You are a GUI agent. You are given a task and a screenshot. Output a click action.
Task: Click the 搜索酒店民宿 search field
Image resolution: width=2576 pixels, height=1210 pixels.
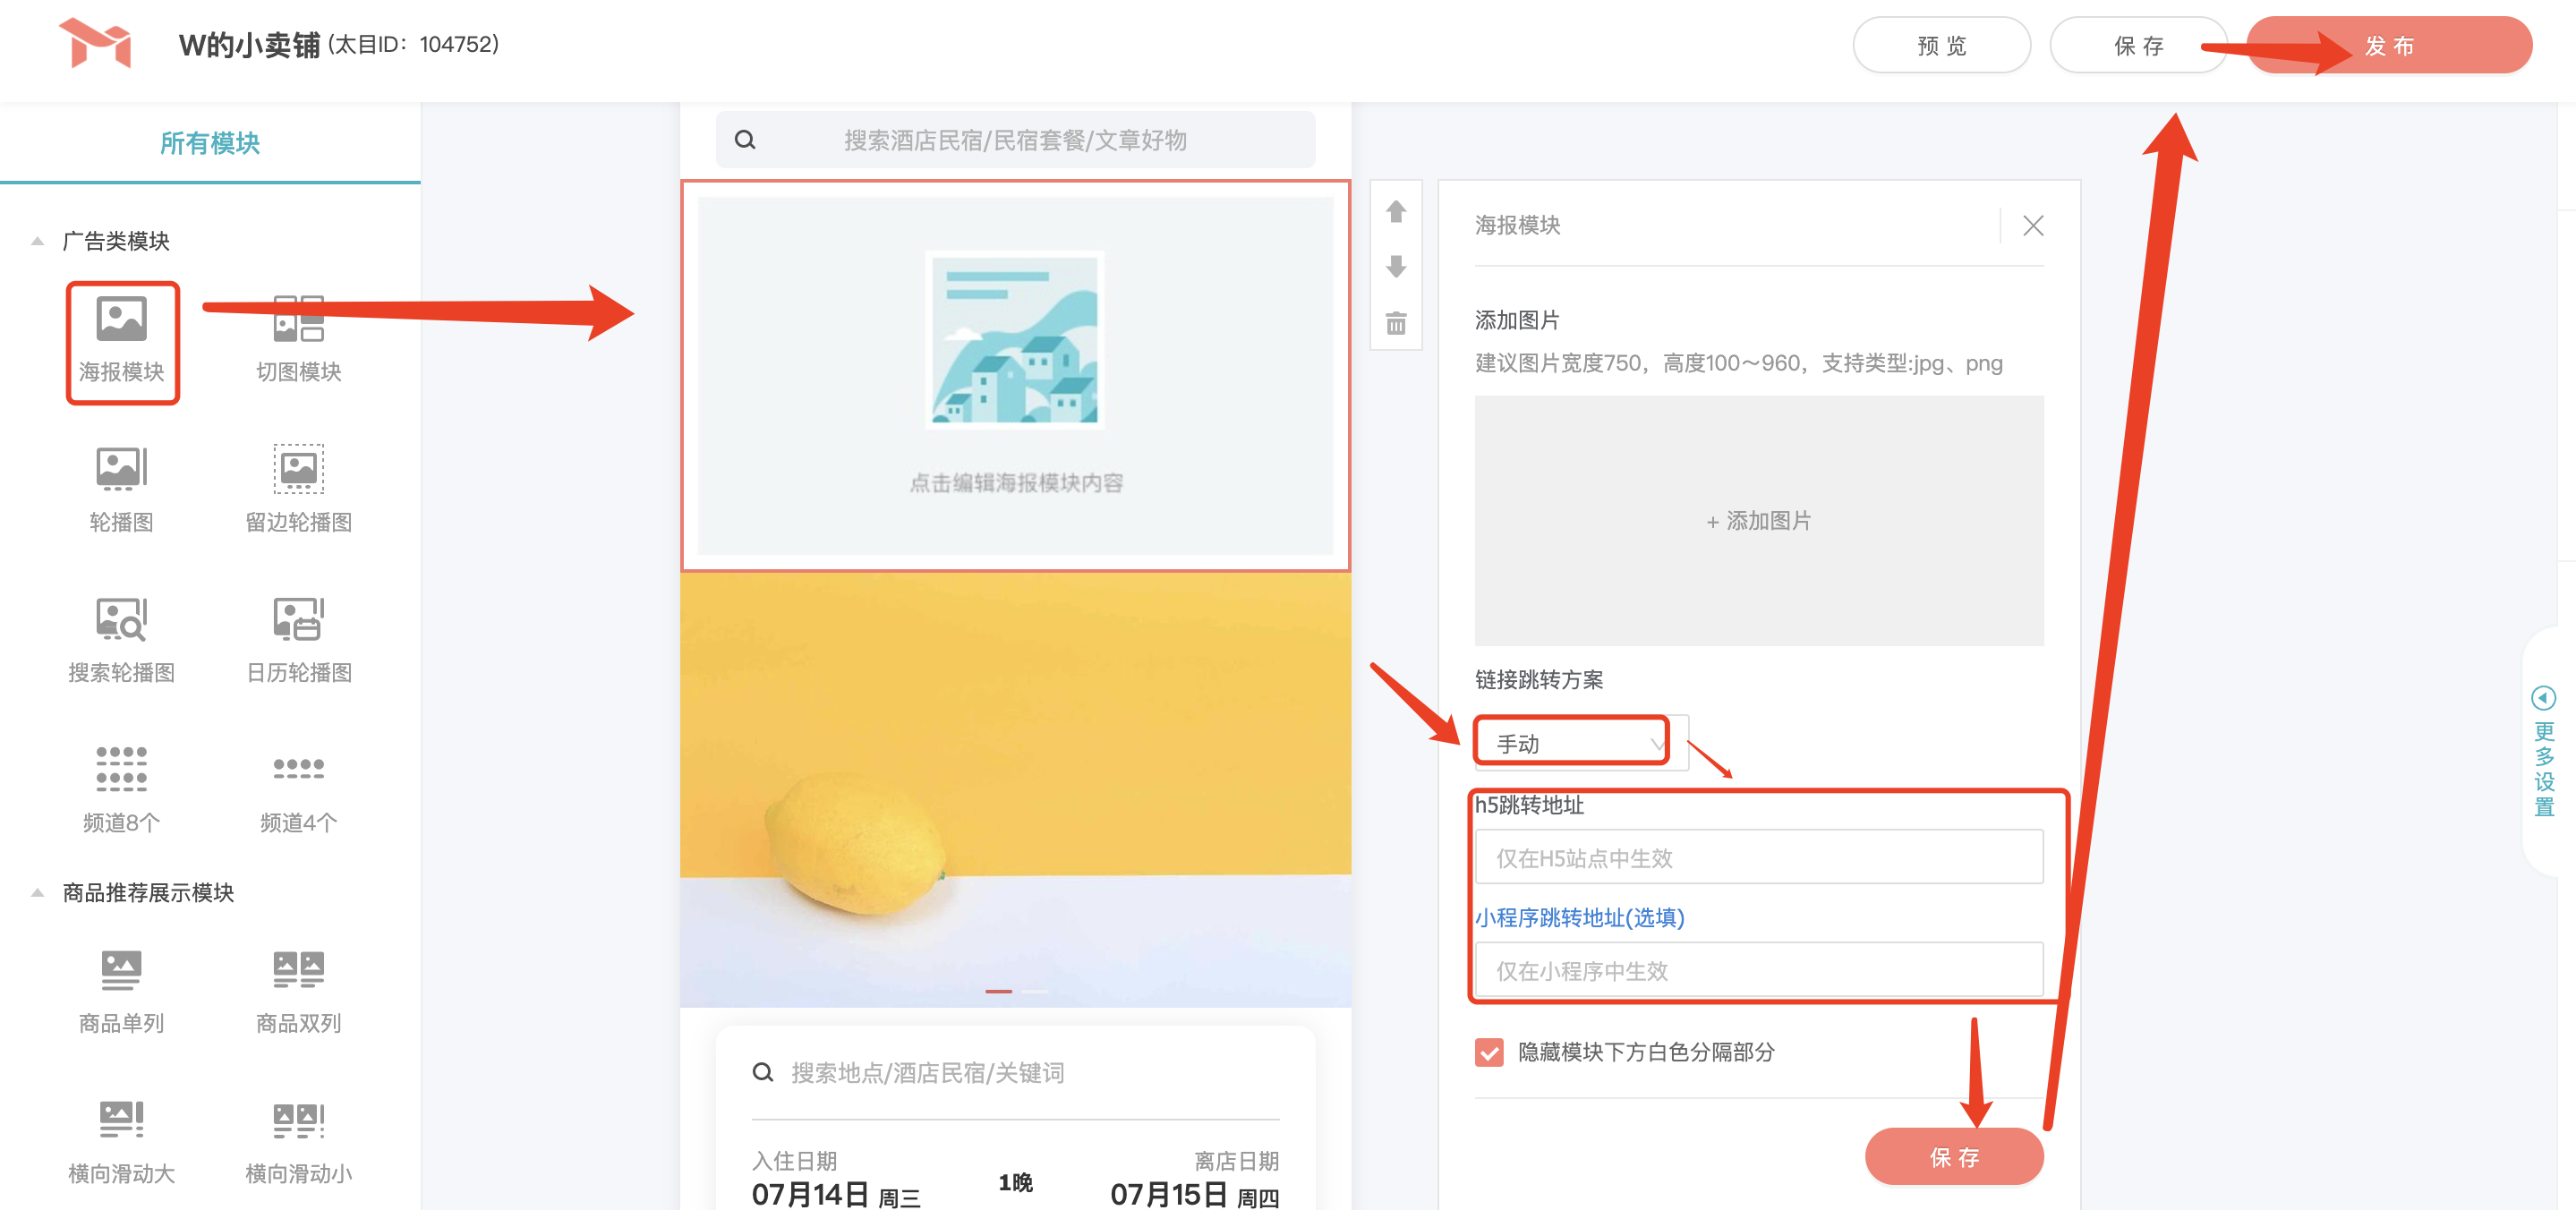(x=1015, y=140)
